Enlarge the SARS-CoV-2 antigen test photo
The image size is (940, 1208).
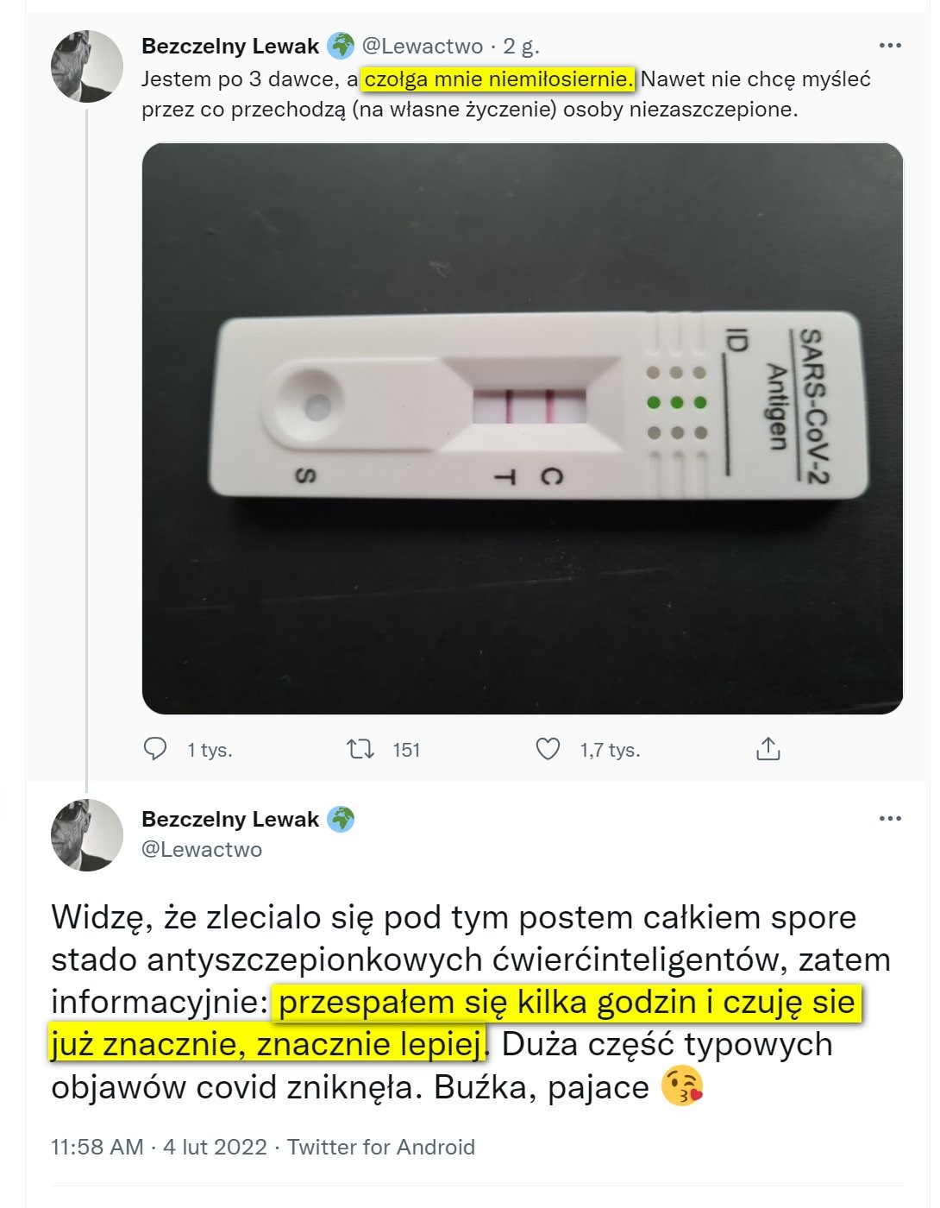coord(523,428)
